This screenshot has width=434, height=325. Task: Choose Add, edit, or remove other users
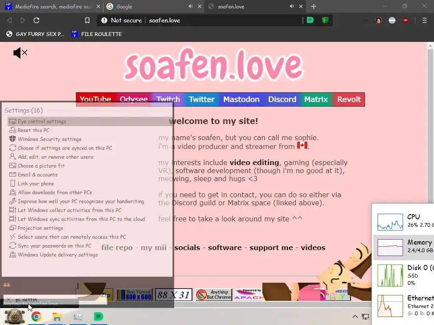(90, 157)
